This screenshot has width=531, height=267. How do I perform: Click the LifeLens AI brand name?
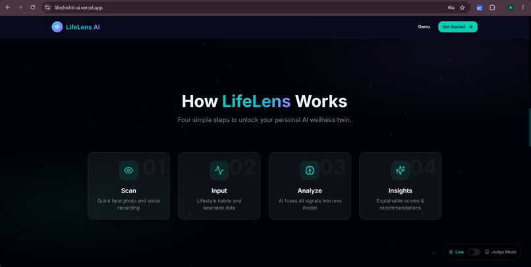point(82,27)
